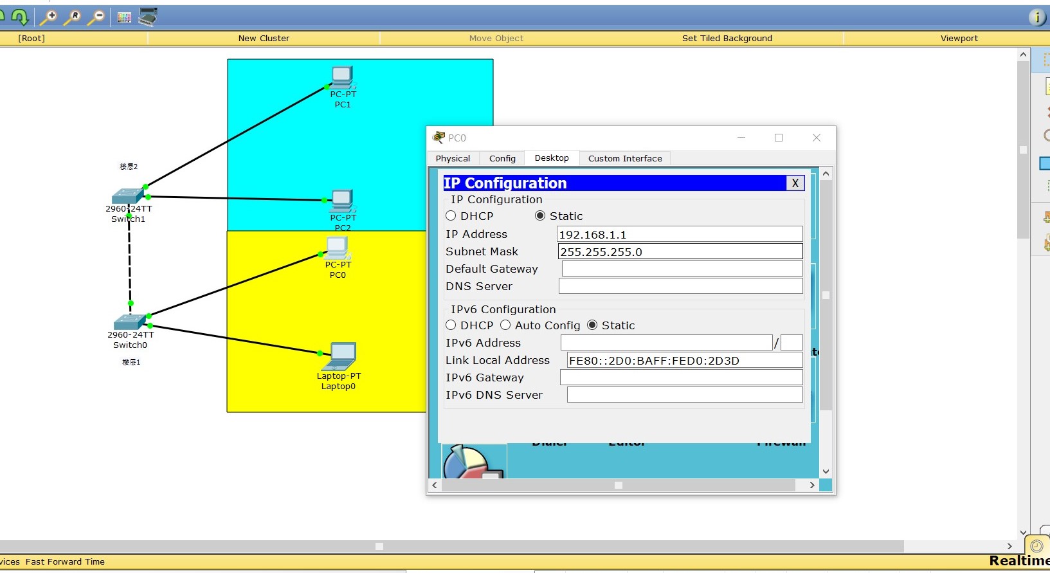1050x573 pixels.
Task: Open the Drawing Palette color grid icon
Action: (x=125, y=18)
